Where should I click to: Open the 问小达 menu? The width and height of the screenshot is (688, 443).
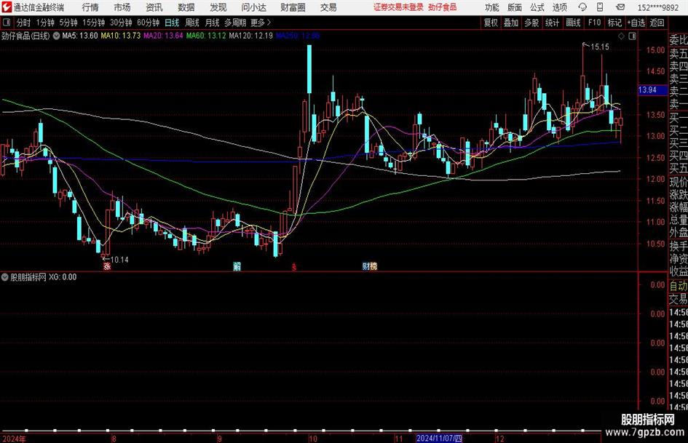(253, 7)
